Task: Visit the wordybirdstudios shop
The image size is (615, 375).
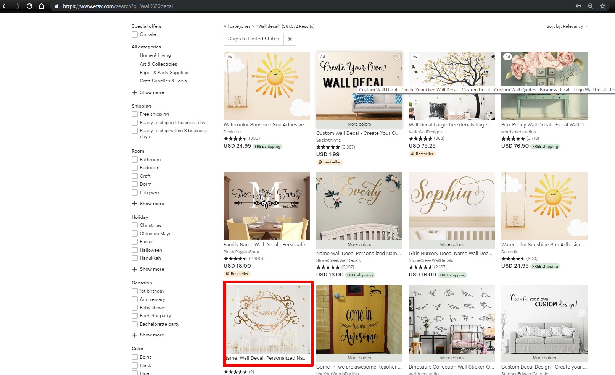Action: (x=518, y=132)
